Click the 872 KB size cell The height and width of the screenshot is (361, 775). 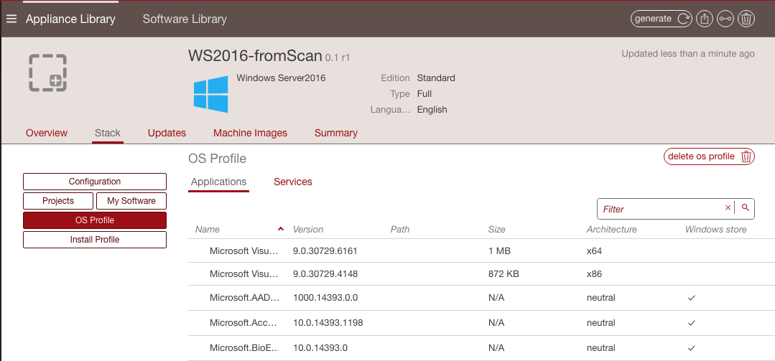[503, 273]
